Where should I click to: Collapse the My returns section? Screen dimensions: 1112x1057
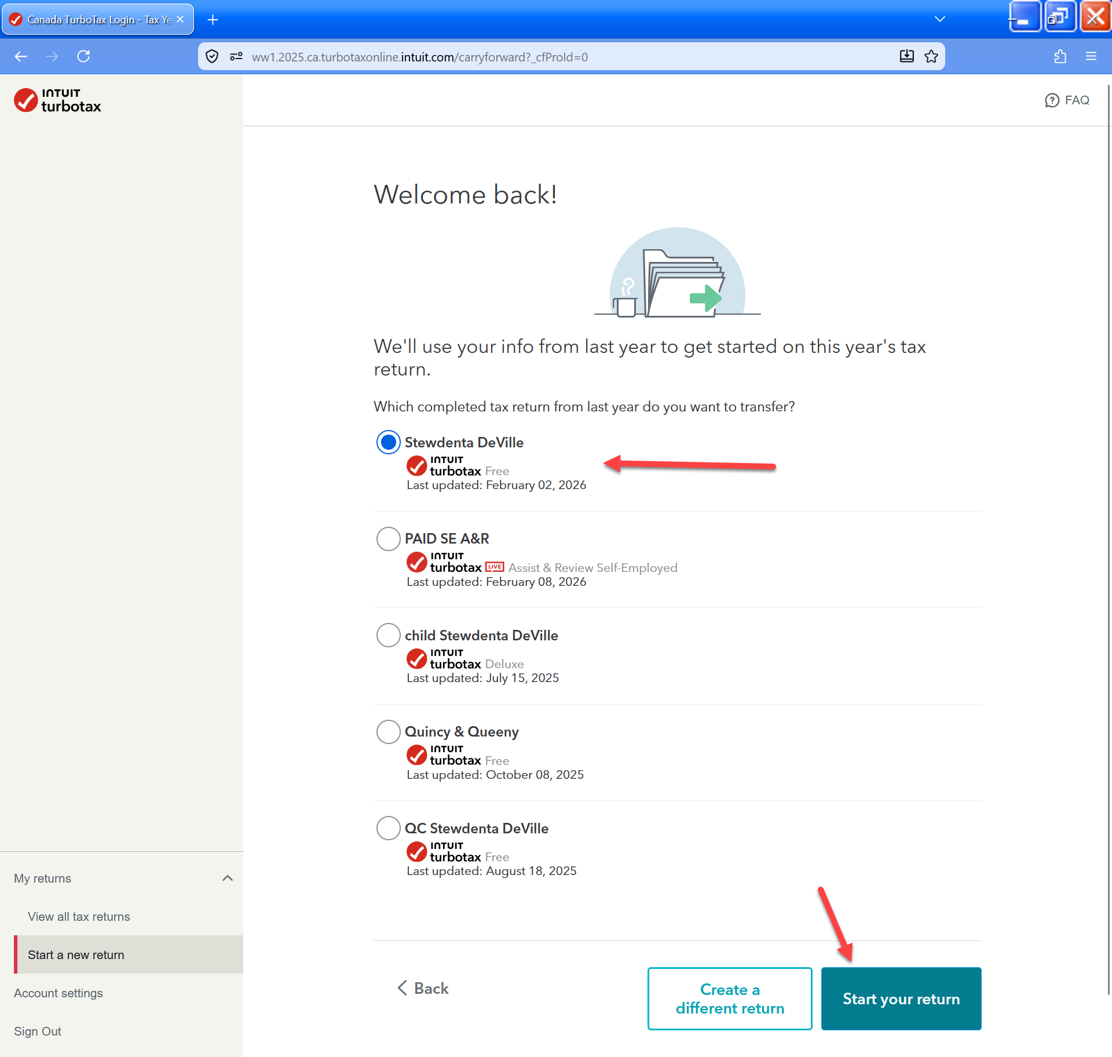coord(228,878)
